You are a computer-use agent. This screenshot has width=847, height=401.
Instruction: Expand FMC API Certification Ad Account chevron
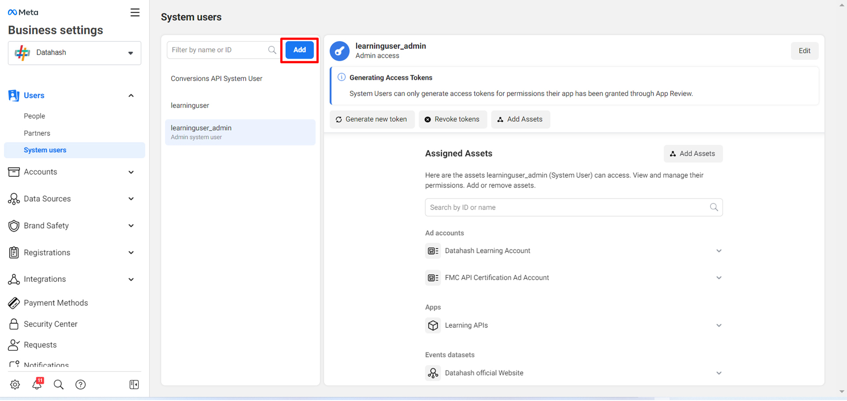(719, 278)
